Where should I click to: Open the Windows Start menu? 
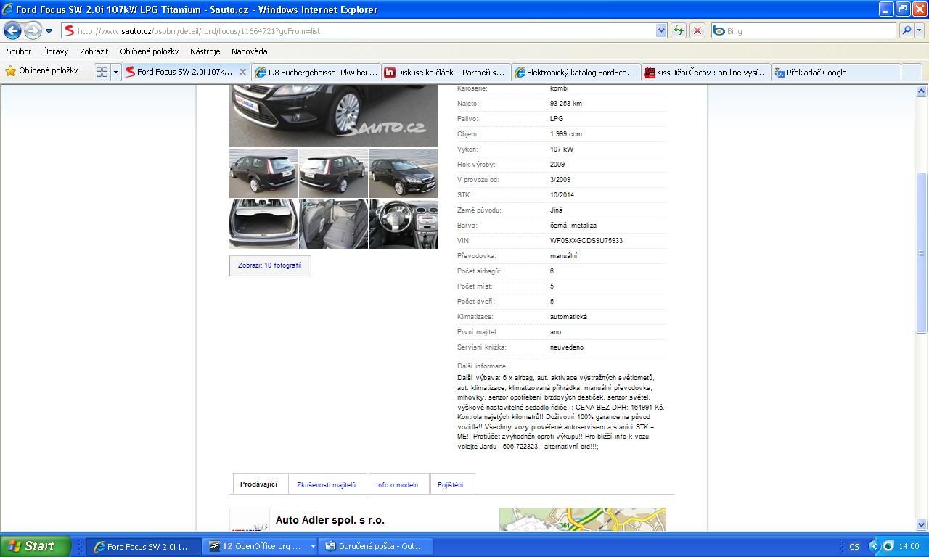pyautogui.click(x=35, y=546)
